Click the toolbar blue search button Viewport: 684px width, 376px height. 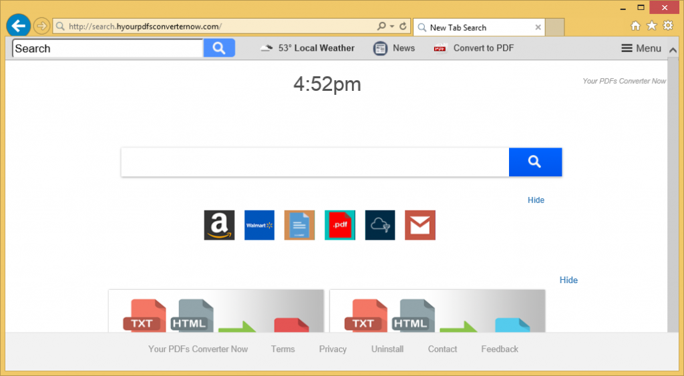tap(219, 48)
